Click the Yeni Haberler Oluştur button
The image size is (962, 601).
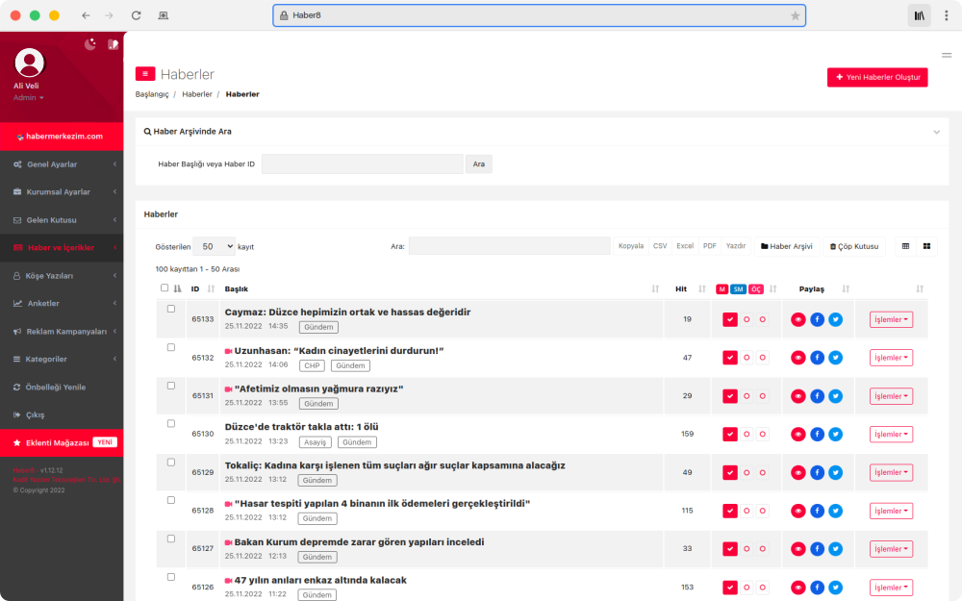pyautogui.click(x=877, y=77)
